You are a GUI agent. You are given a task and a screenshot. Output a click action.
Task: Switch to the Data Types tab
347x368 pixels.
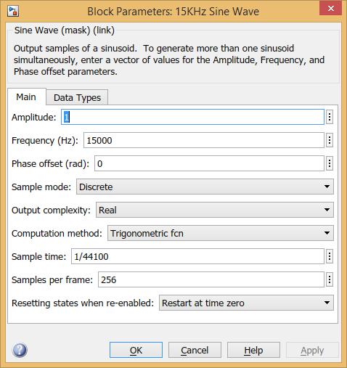(77, 97)
